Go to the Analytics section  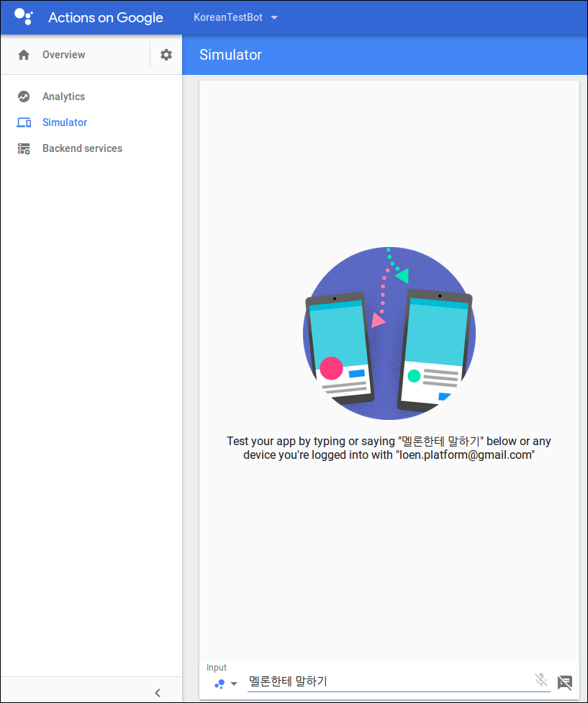coord(63,97)
